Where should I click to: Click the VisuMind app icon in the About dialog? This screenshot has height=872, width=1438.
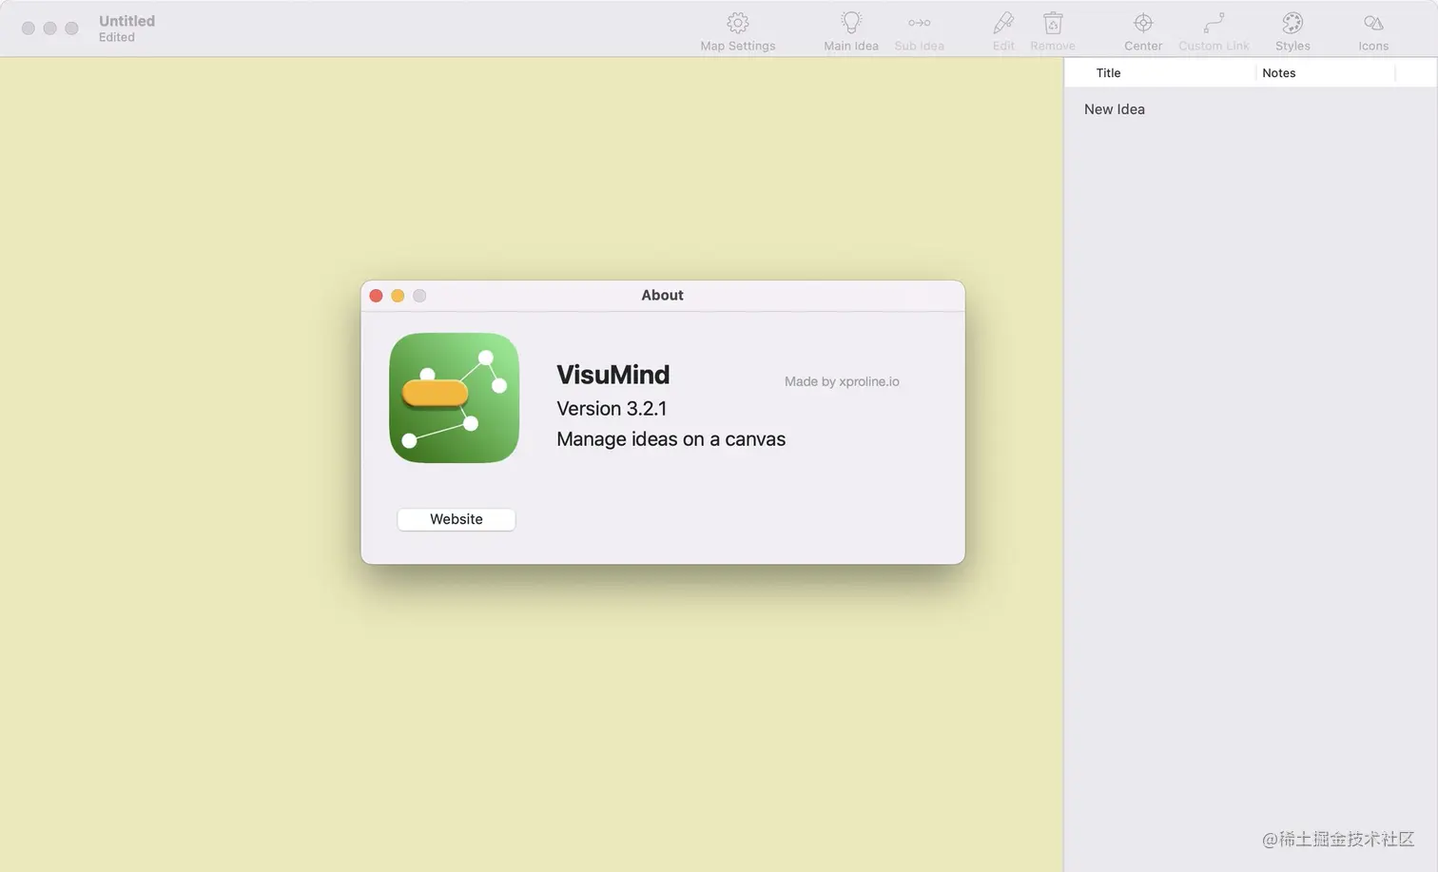pyautogui.click(x=455, y=397)
